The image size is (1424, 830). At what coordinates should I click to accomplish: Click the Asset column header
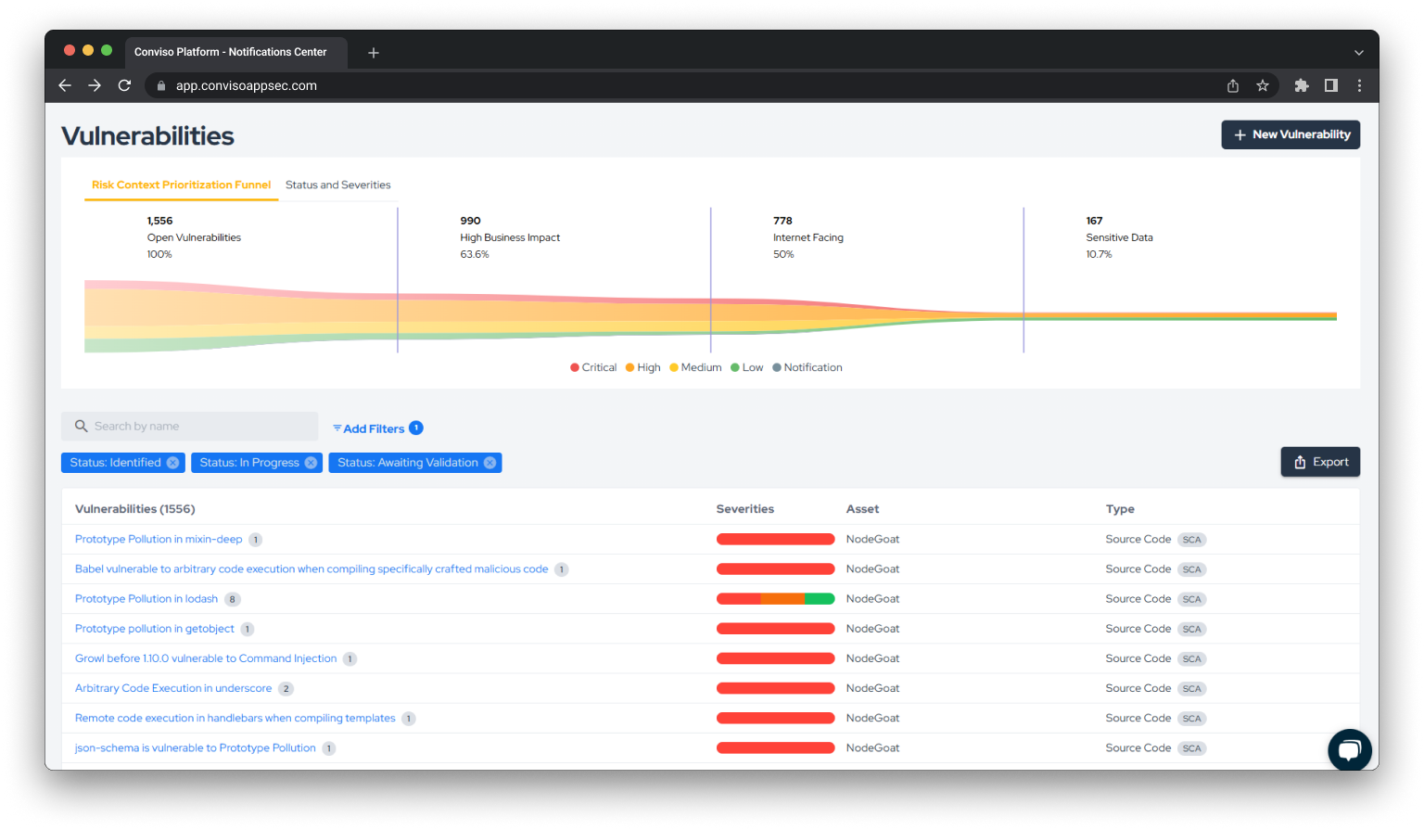point(862,509)
